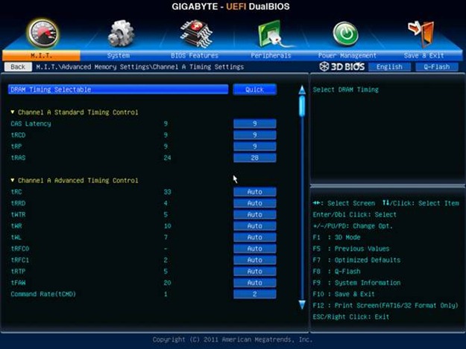Open the tRFC0 Auto setting
466x349 pixels.
[x=255, y=249]
